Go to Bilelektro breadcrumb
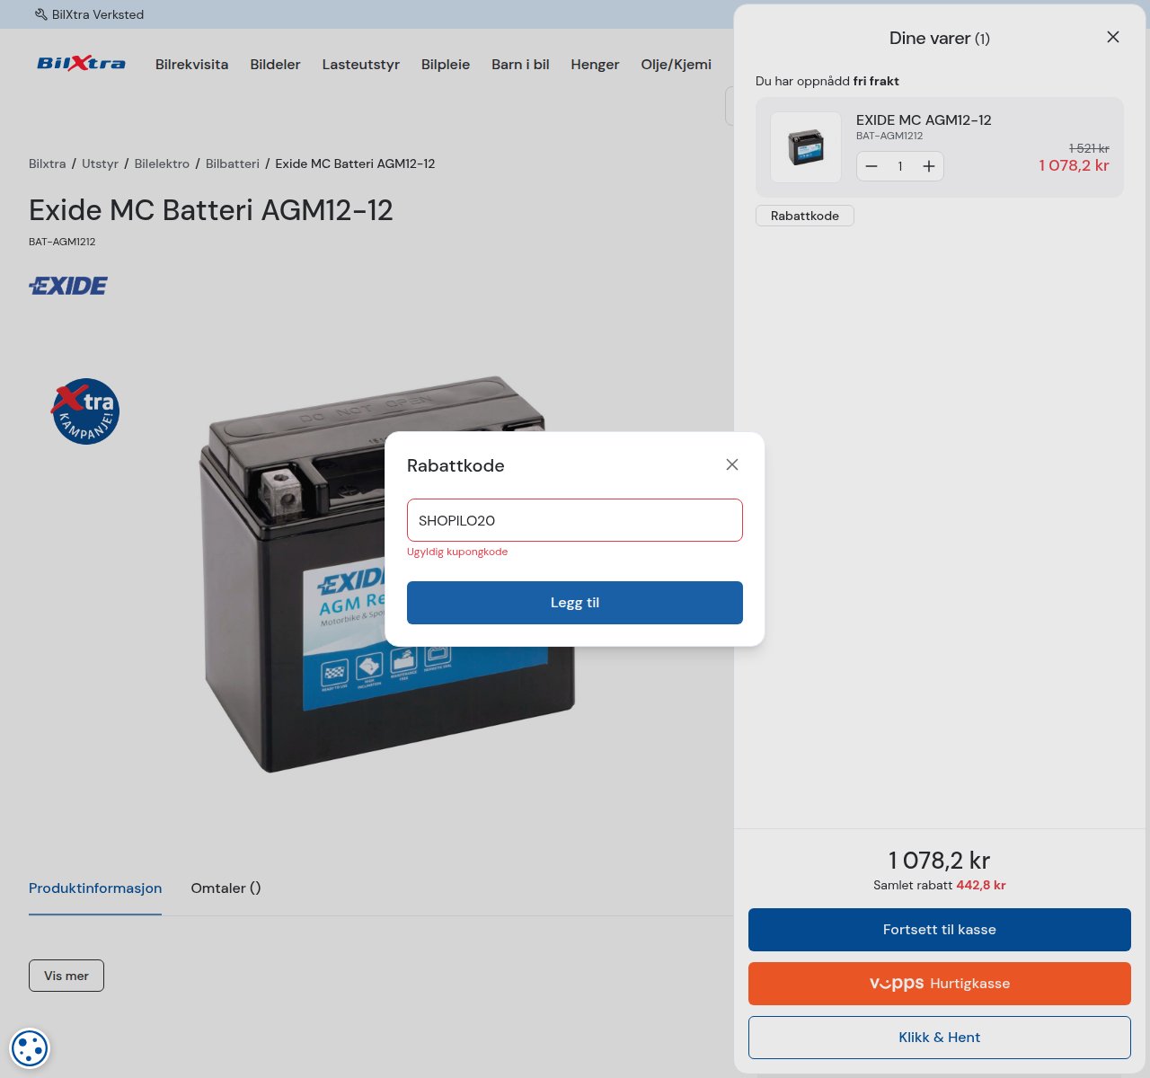Image resolution: width=1150 pixels, height=1078 pixels. 162,163
